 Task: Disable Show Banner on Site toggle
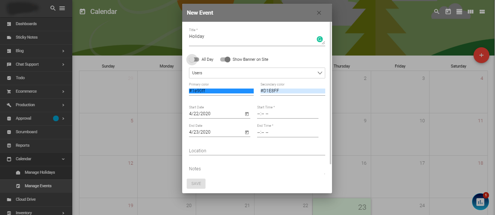tap(225, 59)
